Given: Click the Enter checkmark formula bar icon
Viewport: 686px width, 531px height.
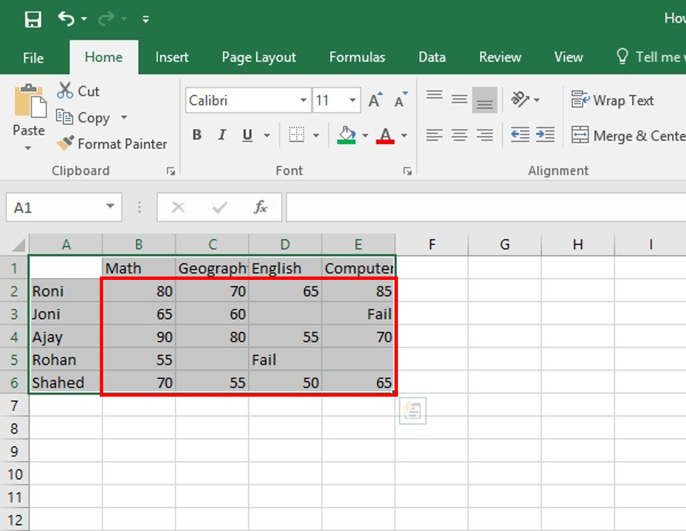Looking at the screenshot, I should coord(219,208).
